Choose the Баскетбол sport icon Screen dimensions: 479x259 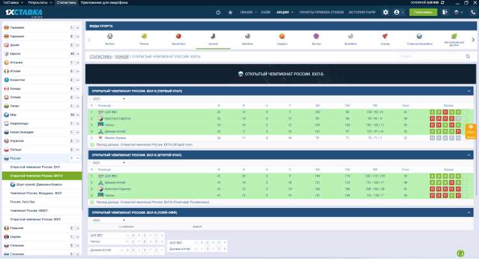pos(179,38)
